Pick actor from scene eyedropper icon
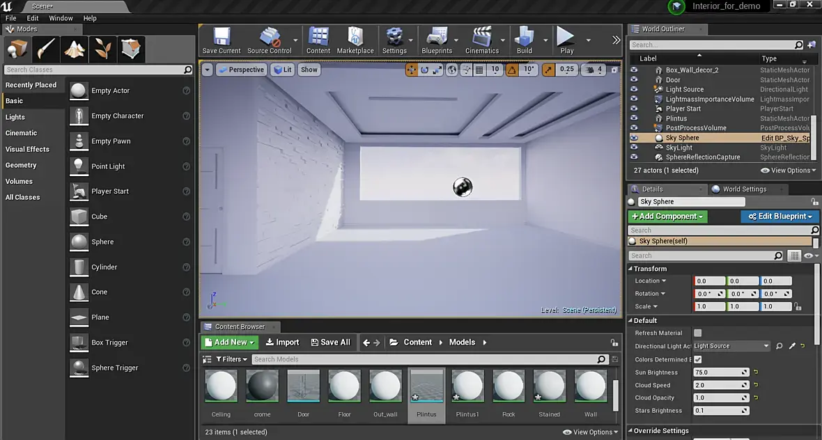This screenshot has height=440, width=822. click(792, 346)
